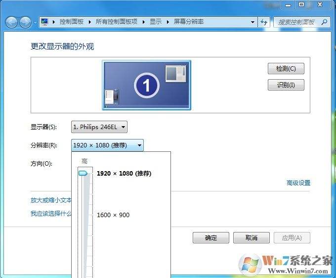Cancel with the 取消 button

pyautogui.click(x=252, y=237)
